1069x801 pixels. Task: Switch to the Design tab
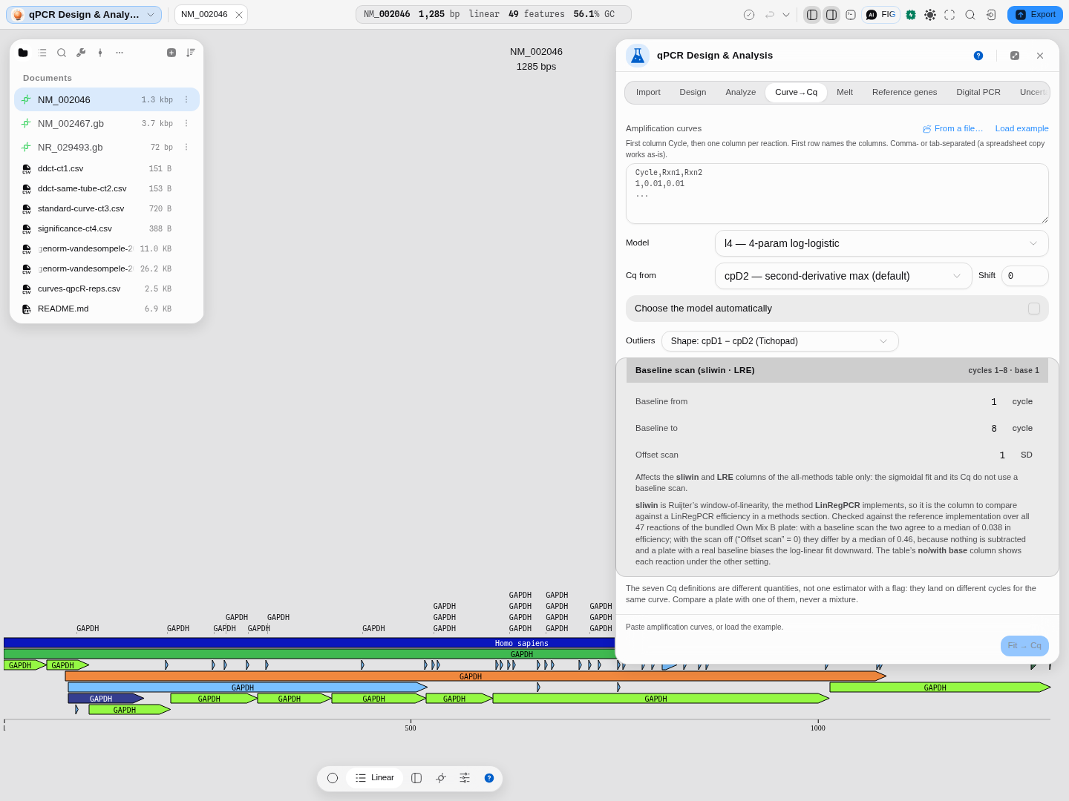coord(693,93)
